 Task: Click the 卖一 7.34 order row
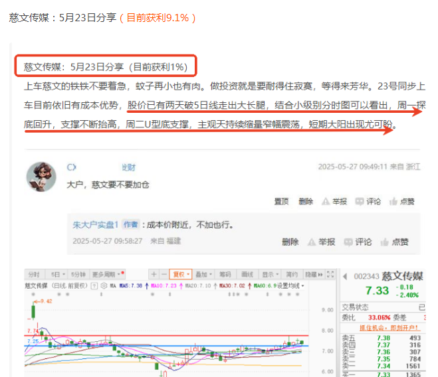click(382, 366)
